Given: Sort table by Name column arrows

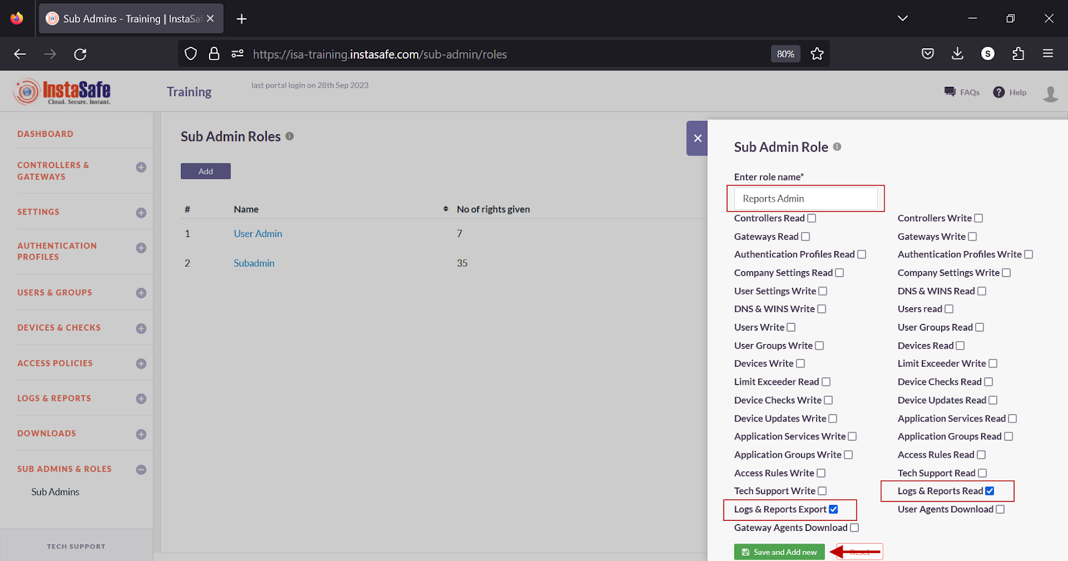Looking at the screenshot, I should [446, 209].
